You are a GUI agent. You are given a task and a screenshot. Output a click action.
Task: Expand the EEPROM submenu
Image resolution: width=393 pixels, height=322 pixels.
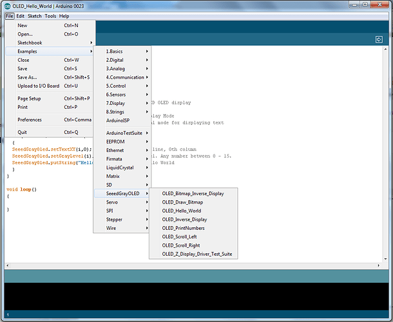pyautogui.click(x=122, y=142)
